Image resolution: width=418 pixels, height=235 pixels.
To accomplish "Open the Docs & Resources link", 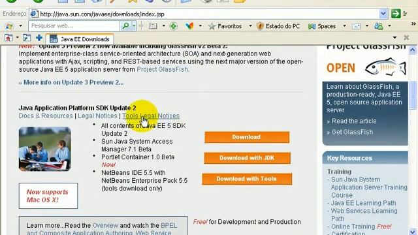I will (x=46, y=116).
